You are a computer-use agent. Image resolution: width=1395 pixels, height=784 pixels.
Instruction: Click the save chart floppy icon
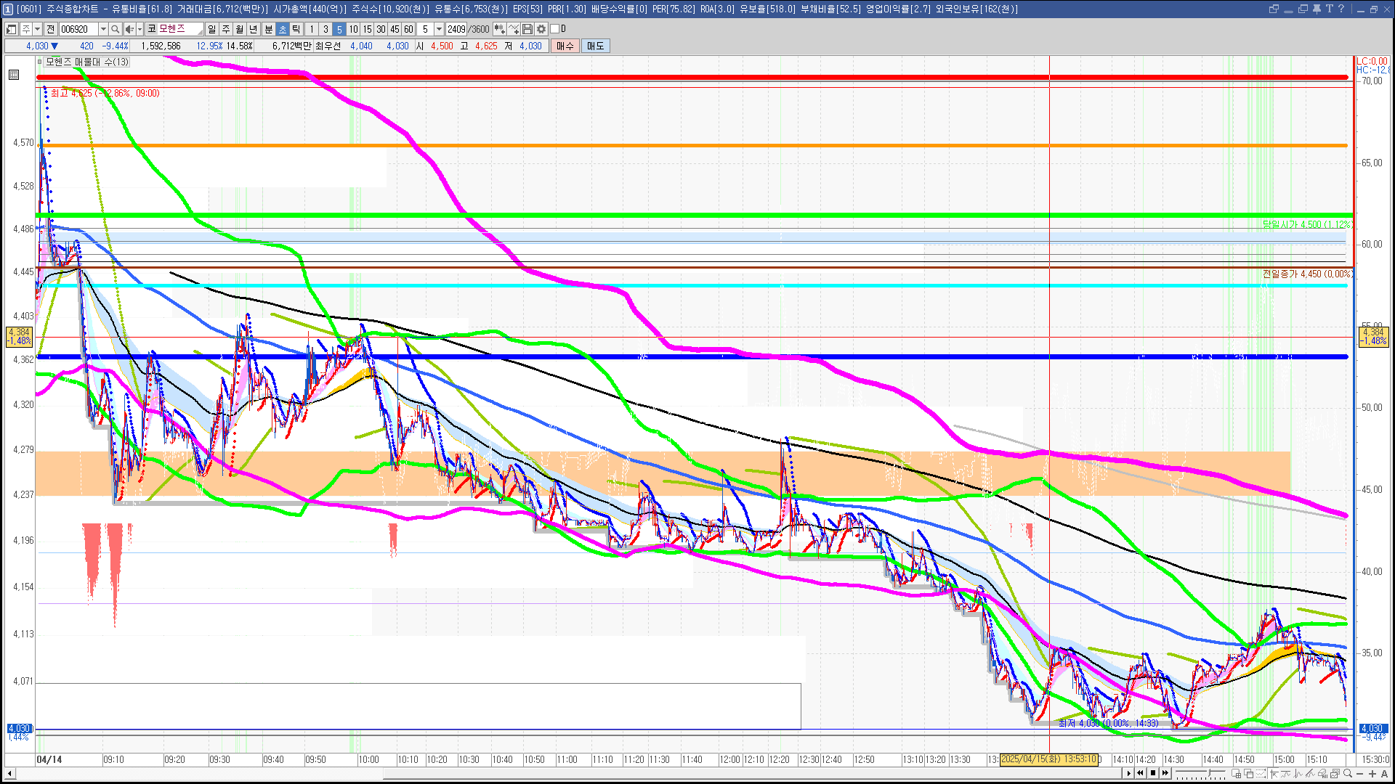click(x=527, y=29)
